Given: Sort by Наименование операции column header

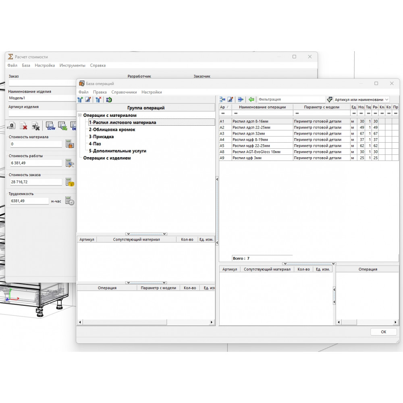Looking at the screenshot, I should tap(262, 107).
